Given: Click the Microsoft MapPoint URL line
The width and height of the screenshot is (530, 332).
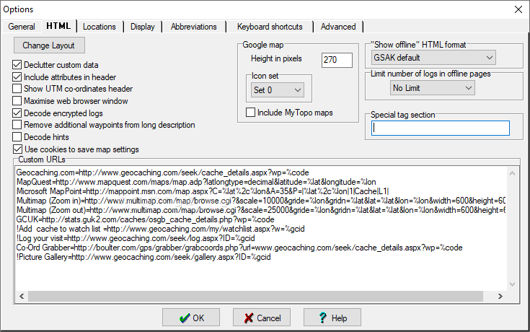Looking at the screenshot, I should [203, 191].
